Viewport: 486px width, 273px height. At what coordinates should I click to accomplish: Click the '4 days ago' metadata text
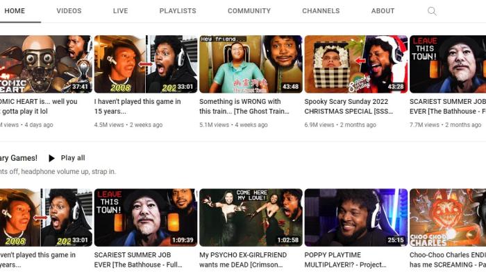pos(39,125)
